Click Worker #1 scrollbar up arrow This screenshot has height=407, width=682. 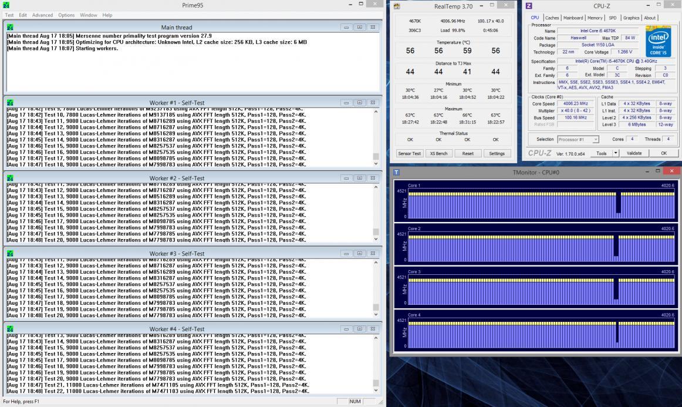[x=376, y=112]
